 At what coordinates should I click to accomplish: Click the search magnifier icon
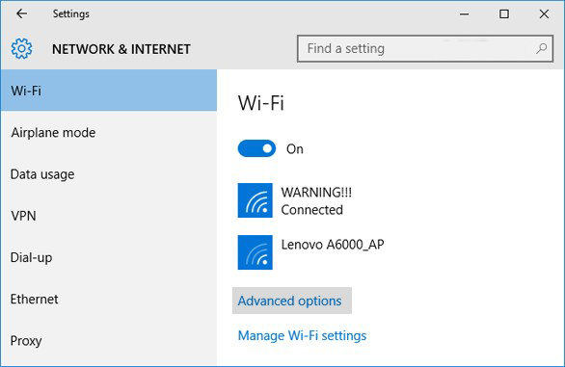coord(541,48)
